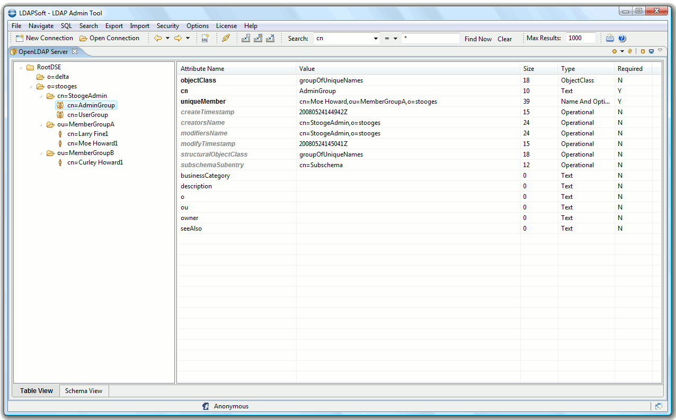
Task: Collapse the ou=MemberGroupA tree node
Action: 41,125
